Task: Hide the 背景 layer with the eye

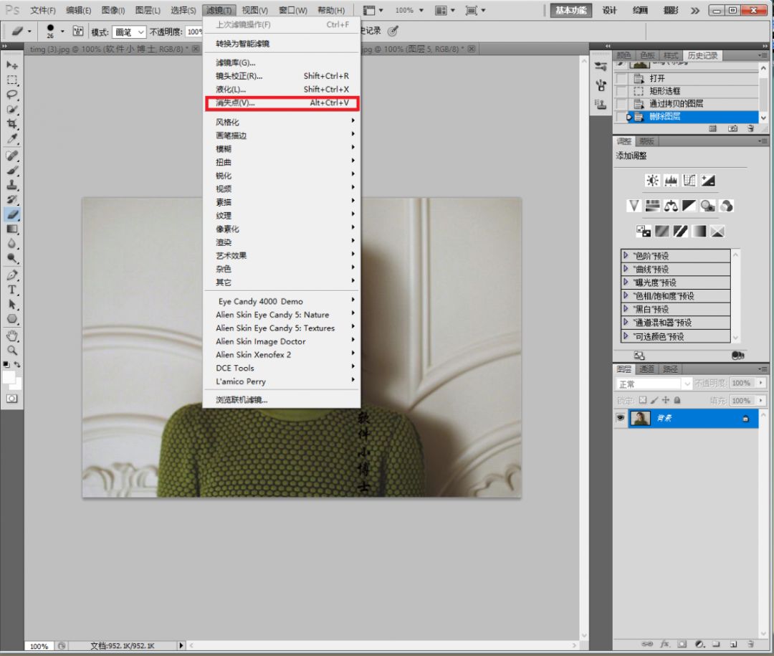Action: (x=620, y=418)
